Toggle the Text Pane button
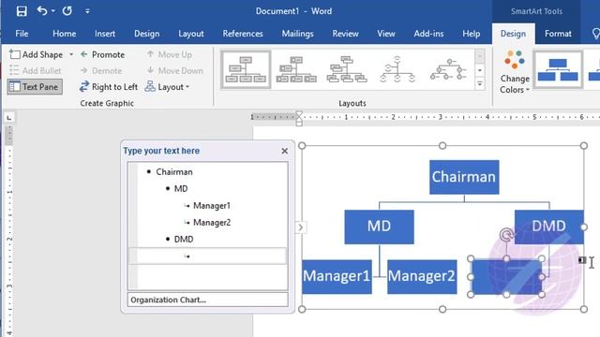This screenshot has height=337, width=600. point(35,87)
